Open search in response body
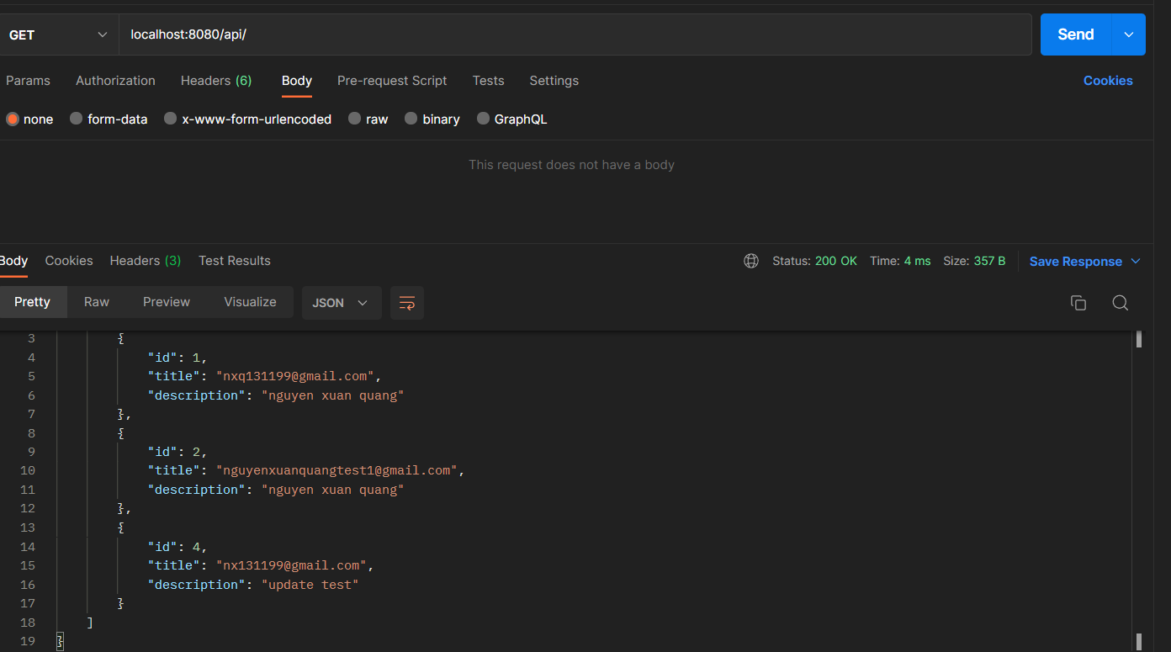This screenshot has width=1171, height=652. click(x=1120, y=303)
